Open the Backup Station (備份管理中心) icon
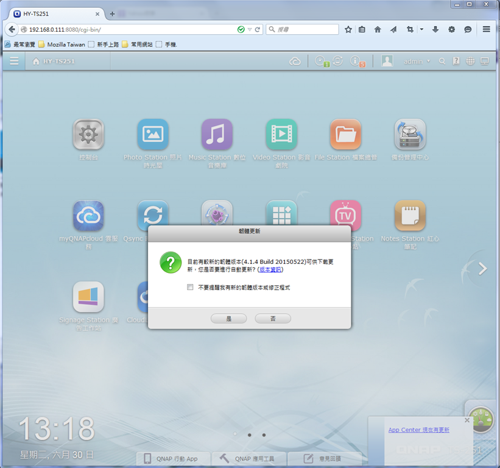The image size is (500, 468). (410, 134)
